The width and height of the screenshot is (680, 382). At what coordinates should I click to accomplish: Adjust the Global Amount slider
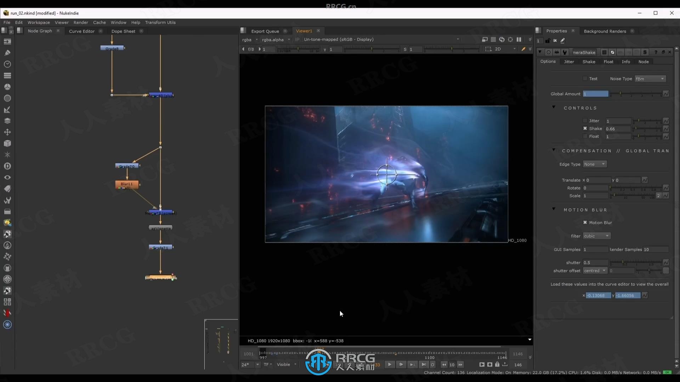pos(635,94)
